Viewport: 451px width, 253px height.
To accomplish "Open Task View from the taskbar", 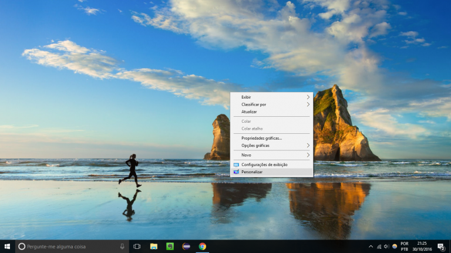I will [x=137, y=247].
